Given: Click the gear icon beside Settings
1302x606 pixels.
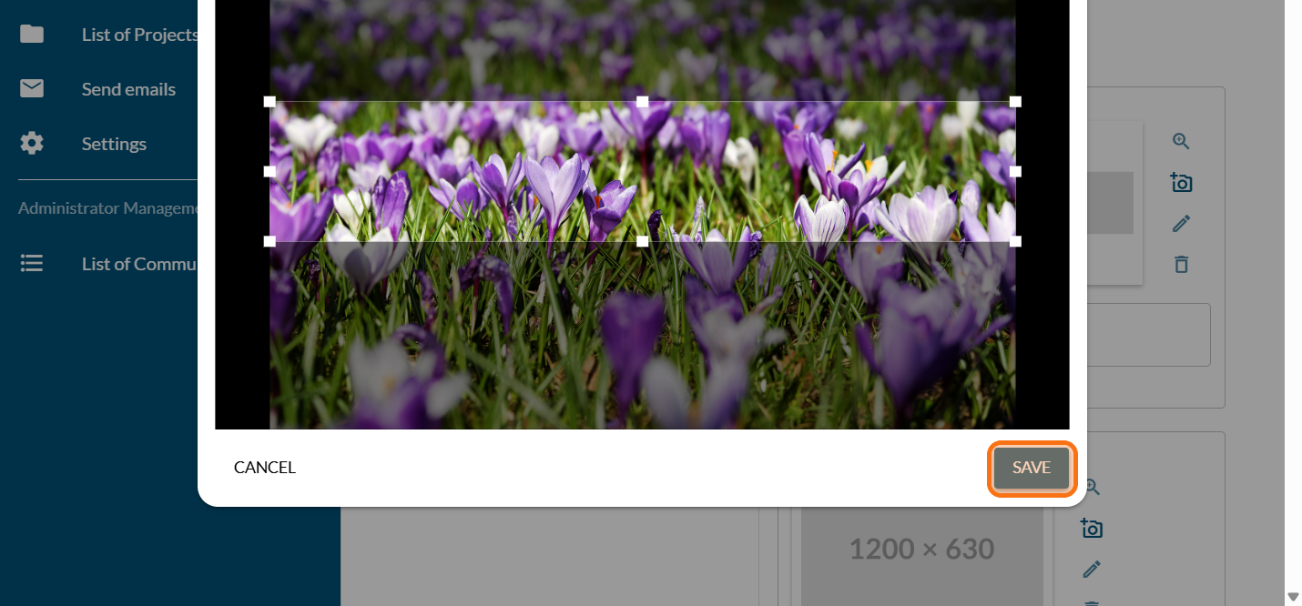Looking at the screenshot, I should pyautogui.click(x=32, y=144).
